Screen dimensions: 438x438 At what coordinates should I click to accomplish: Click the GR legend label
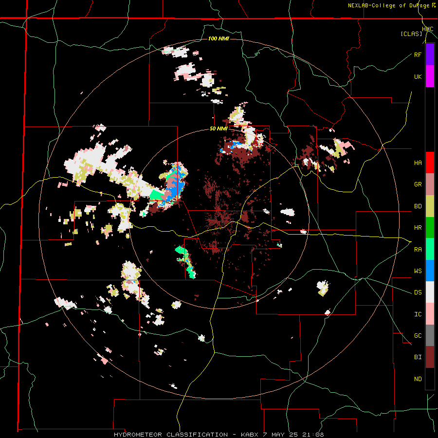click(418, 184)
